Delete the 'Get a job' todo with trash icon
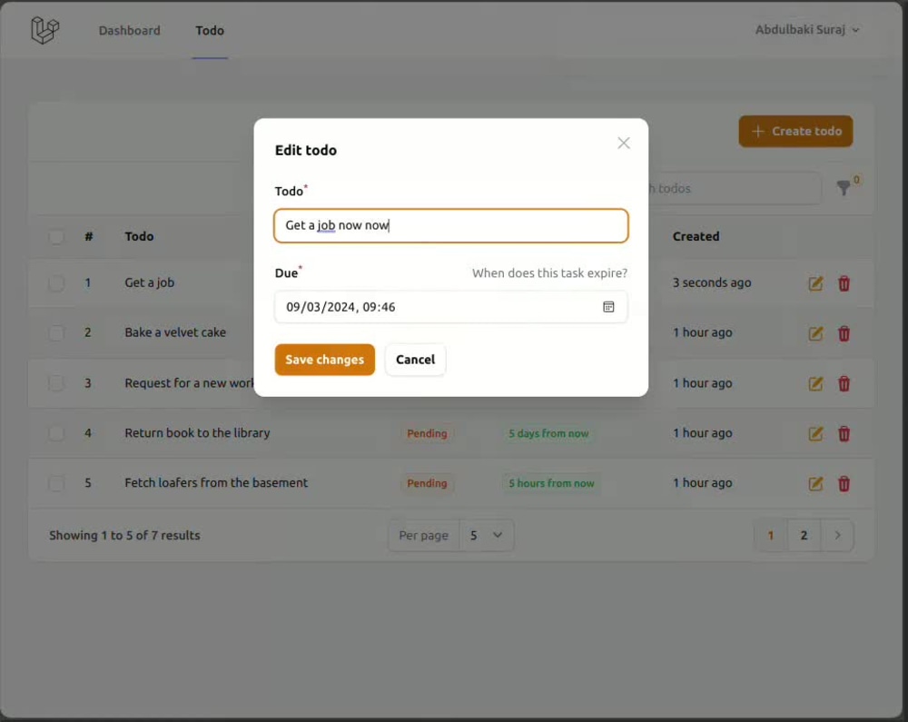 844,283
